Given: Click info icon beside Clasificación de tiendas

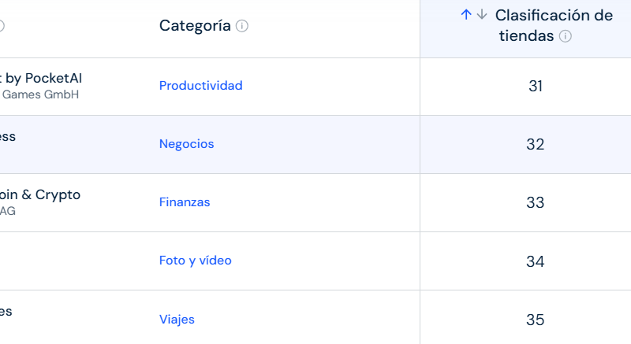Looking at the screenshot, I should point(566,36).
